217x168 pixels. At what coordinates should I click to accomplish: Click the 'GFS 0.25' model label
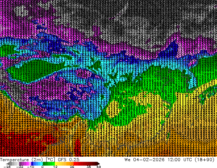(68, 160)
